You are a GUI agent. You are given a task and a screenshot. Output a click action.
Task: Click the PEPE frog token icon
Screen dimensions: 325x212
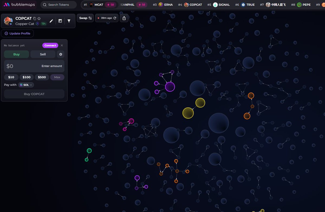(299, 5)
